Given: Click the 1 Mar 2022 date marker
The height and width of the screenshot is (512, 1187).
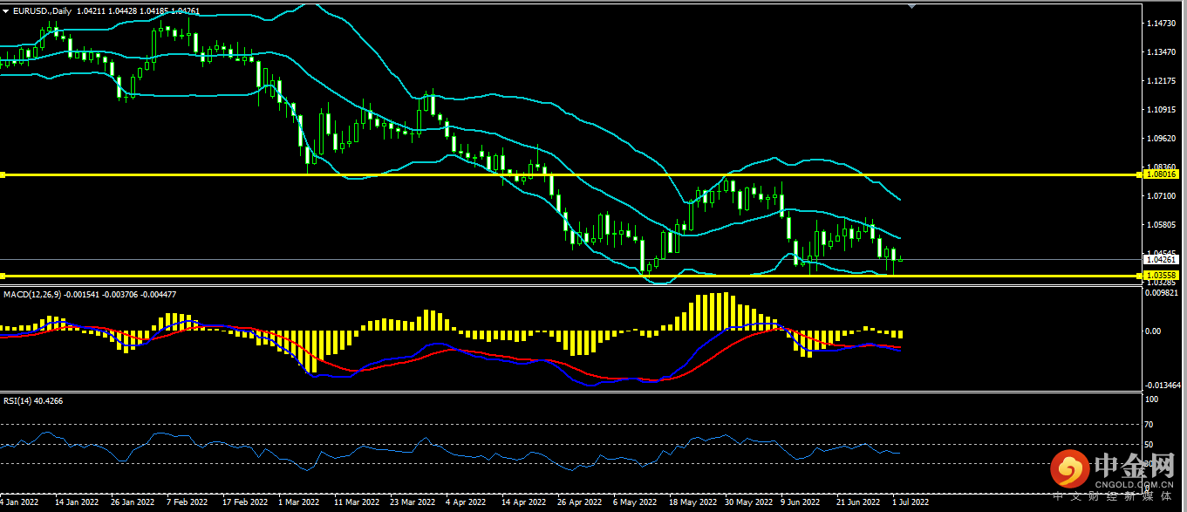Looking at the screenshot, I should click(x=297, y=502).
